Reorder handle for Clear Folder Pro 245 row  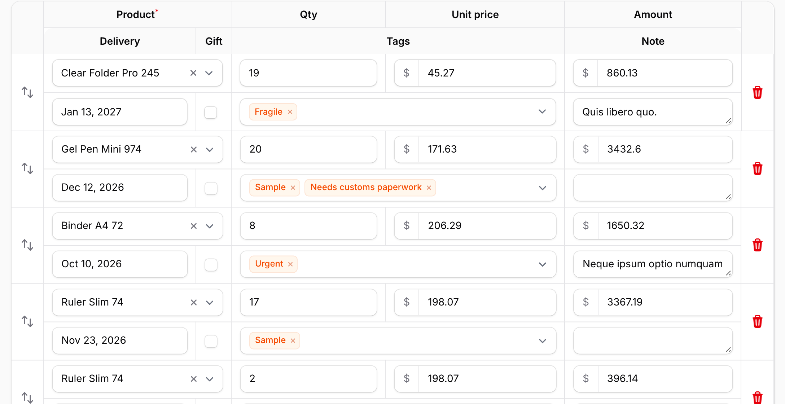[27, 92]
